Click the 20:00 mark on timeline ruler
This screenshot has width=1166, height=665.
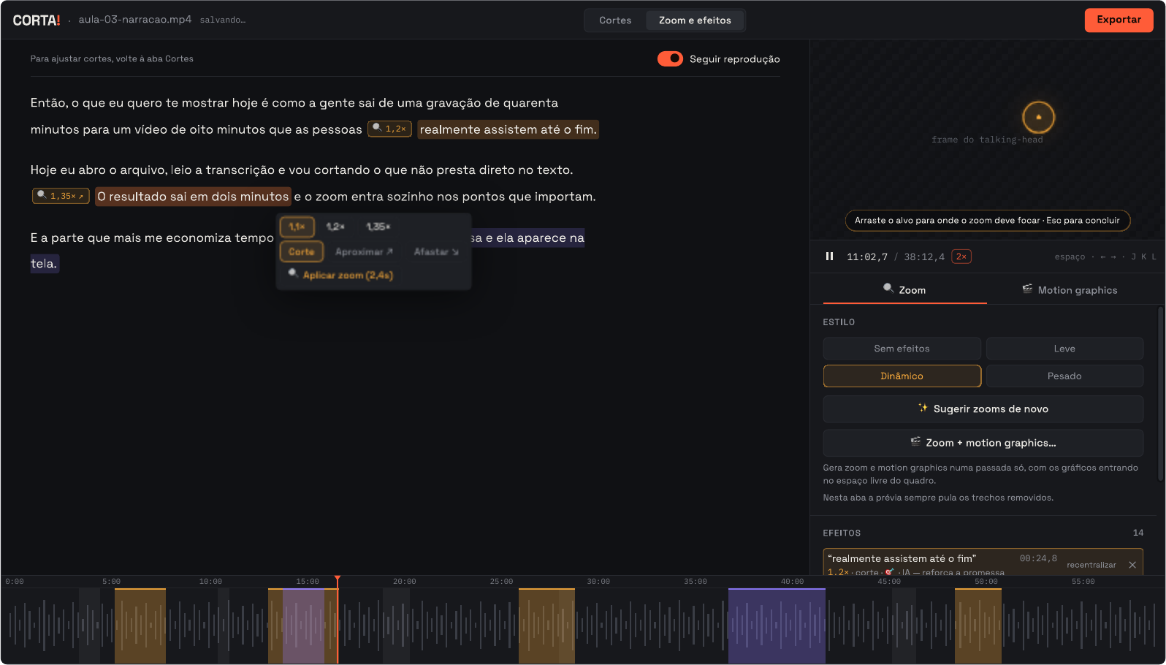pos(404,582)
